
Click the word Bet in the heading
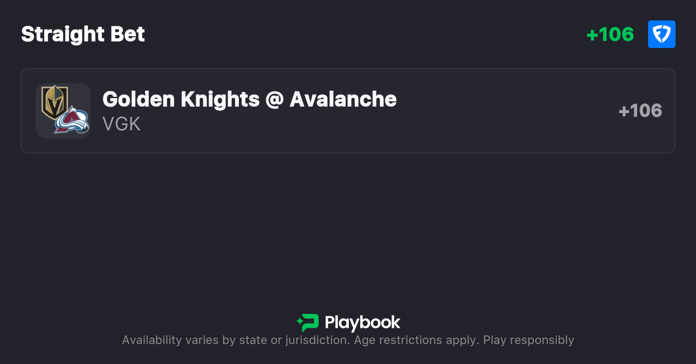tap(128, 34)
